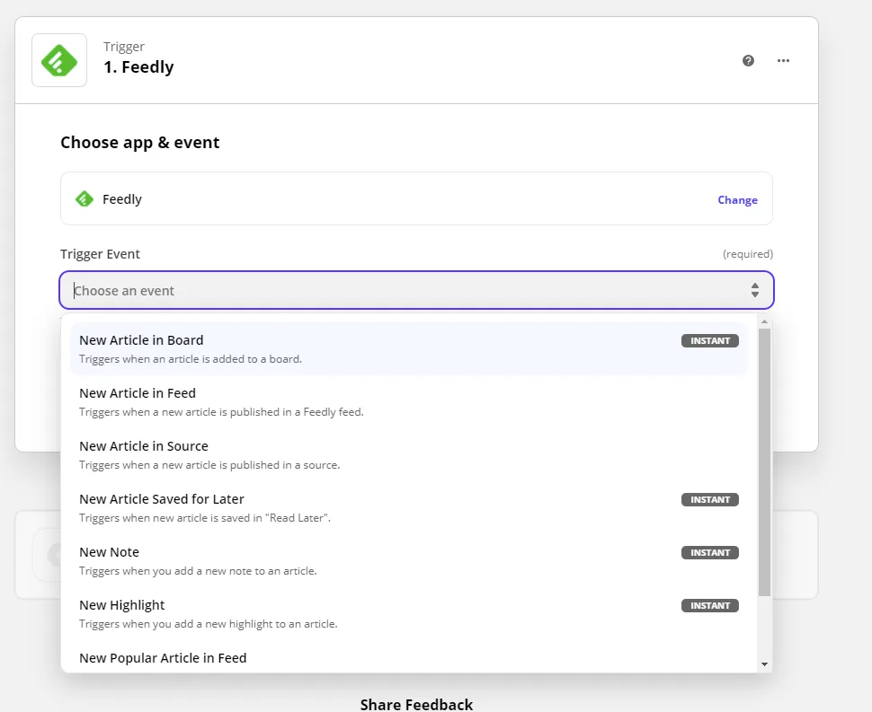Click 'published in a Feedly feed' description
Viewport: 872px width, 712px height.
pos(221,412)
